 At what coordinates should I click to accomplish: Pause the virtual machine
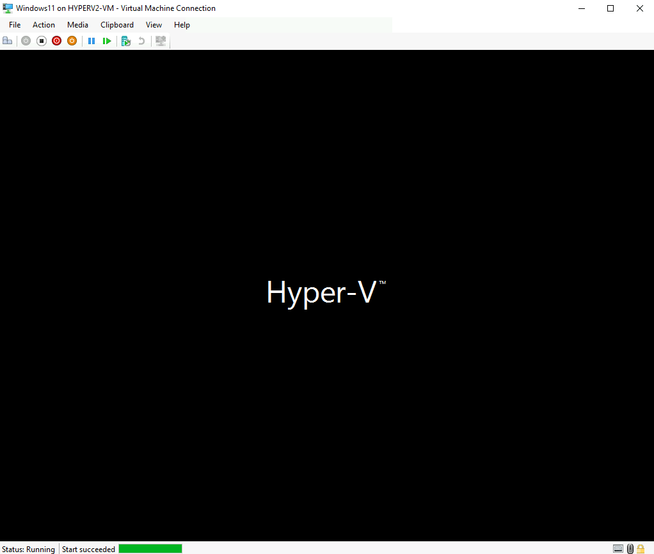[x=92, y=41]
